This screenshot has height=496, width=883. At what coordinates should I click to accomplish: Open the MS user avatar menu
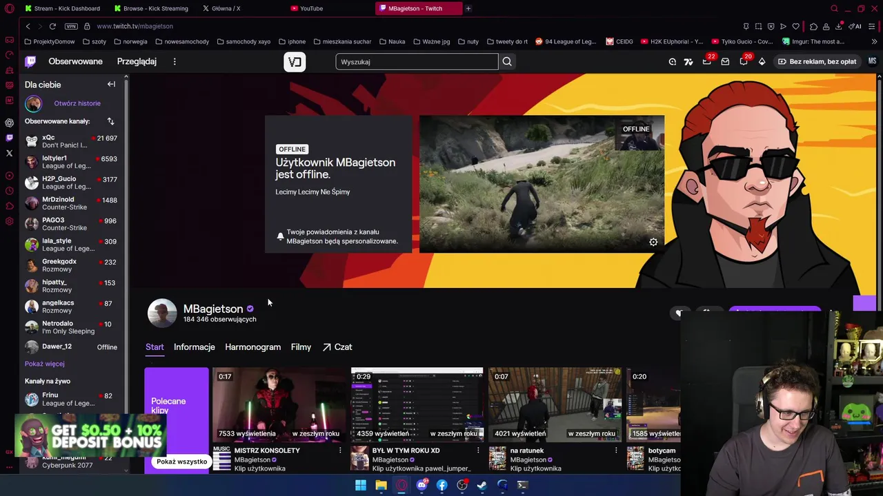pos(872,61)
